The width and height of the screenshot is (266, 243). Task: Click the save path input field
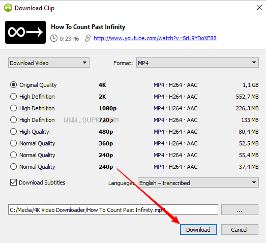point(113,209)
